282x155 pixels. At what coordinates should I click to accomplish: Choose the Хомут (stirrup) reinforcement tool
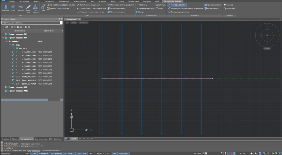(x=140, y=12)
